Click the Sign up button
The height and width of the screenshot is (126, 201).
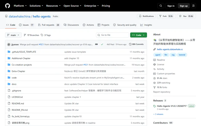pos(184,6)
